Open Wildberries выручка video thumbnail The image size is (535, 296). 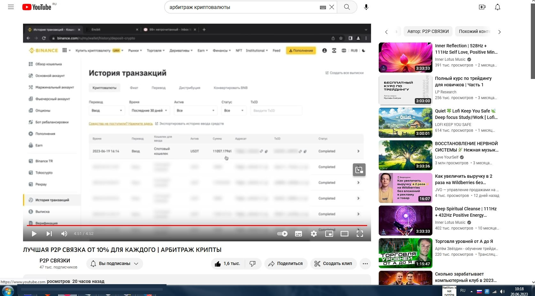coord(406,188)
